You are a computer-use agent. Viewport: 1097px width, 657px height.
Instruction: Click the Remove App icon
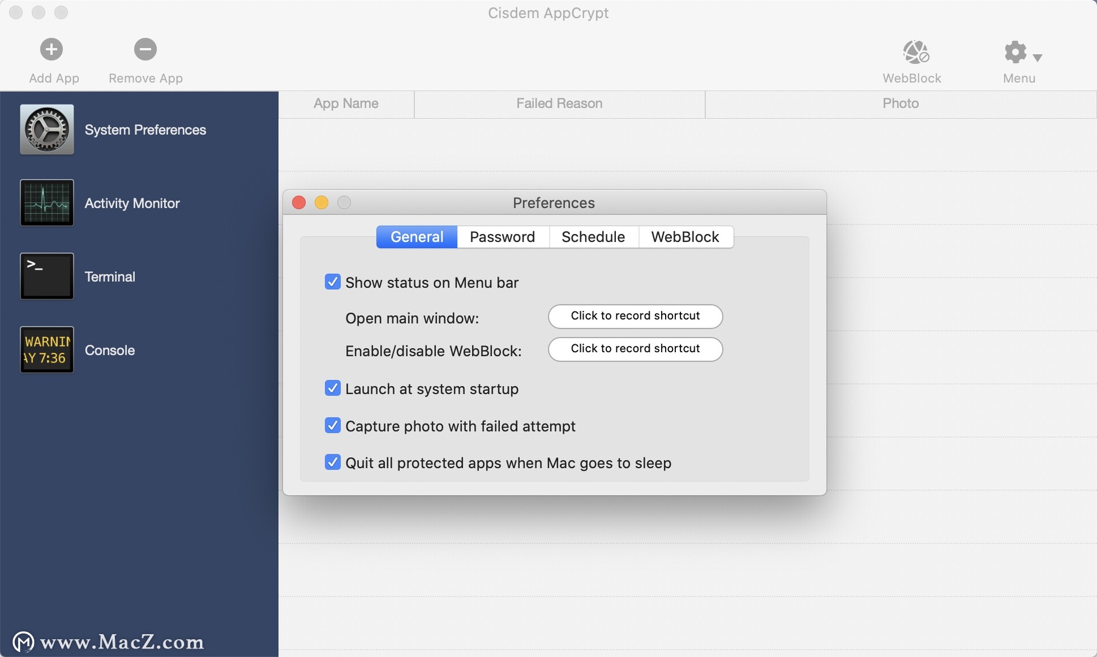click(x=145, y=48)
